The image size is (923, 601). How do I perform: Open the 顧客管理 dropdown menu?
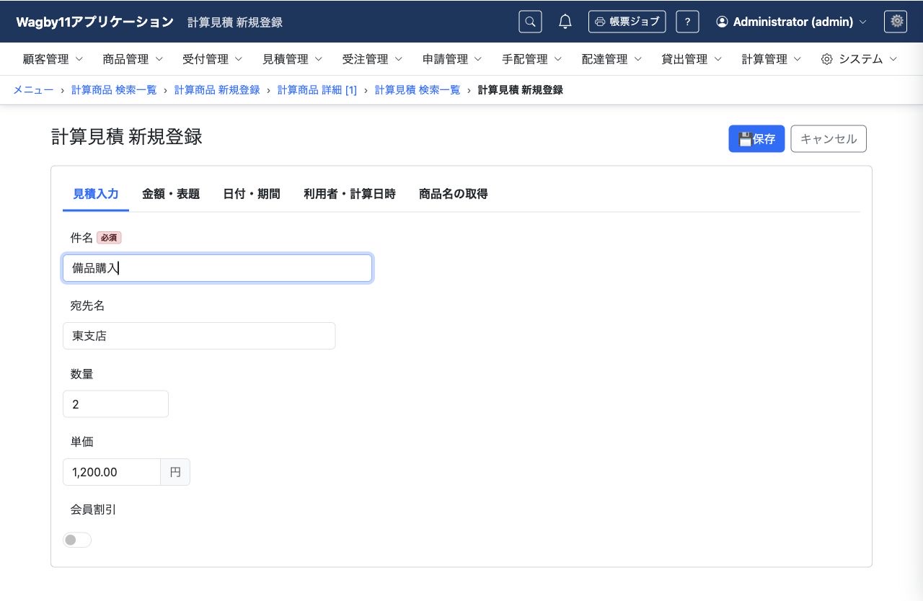[53, 59]
